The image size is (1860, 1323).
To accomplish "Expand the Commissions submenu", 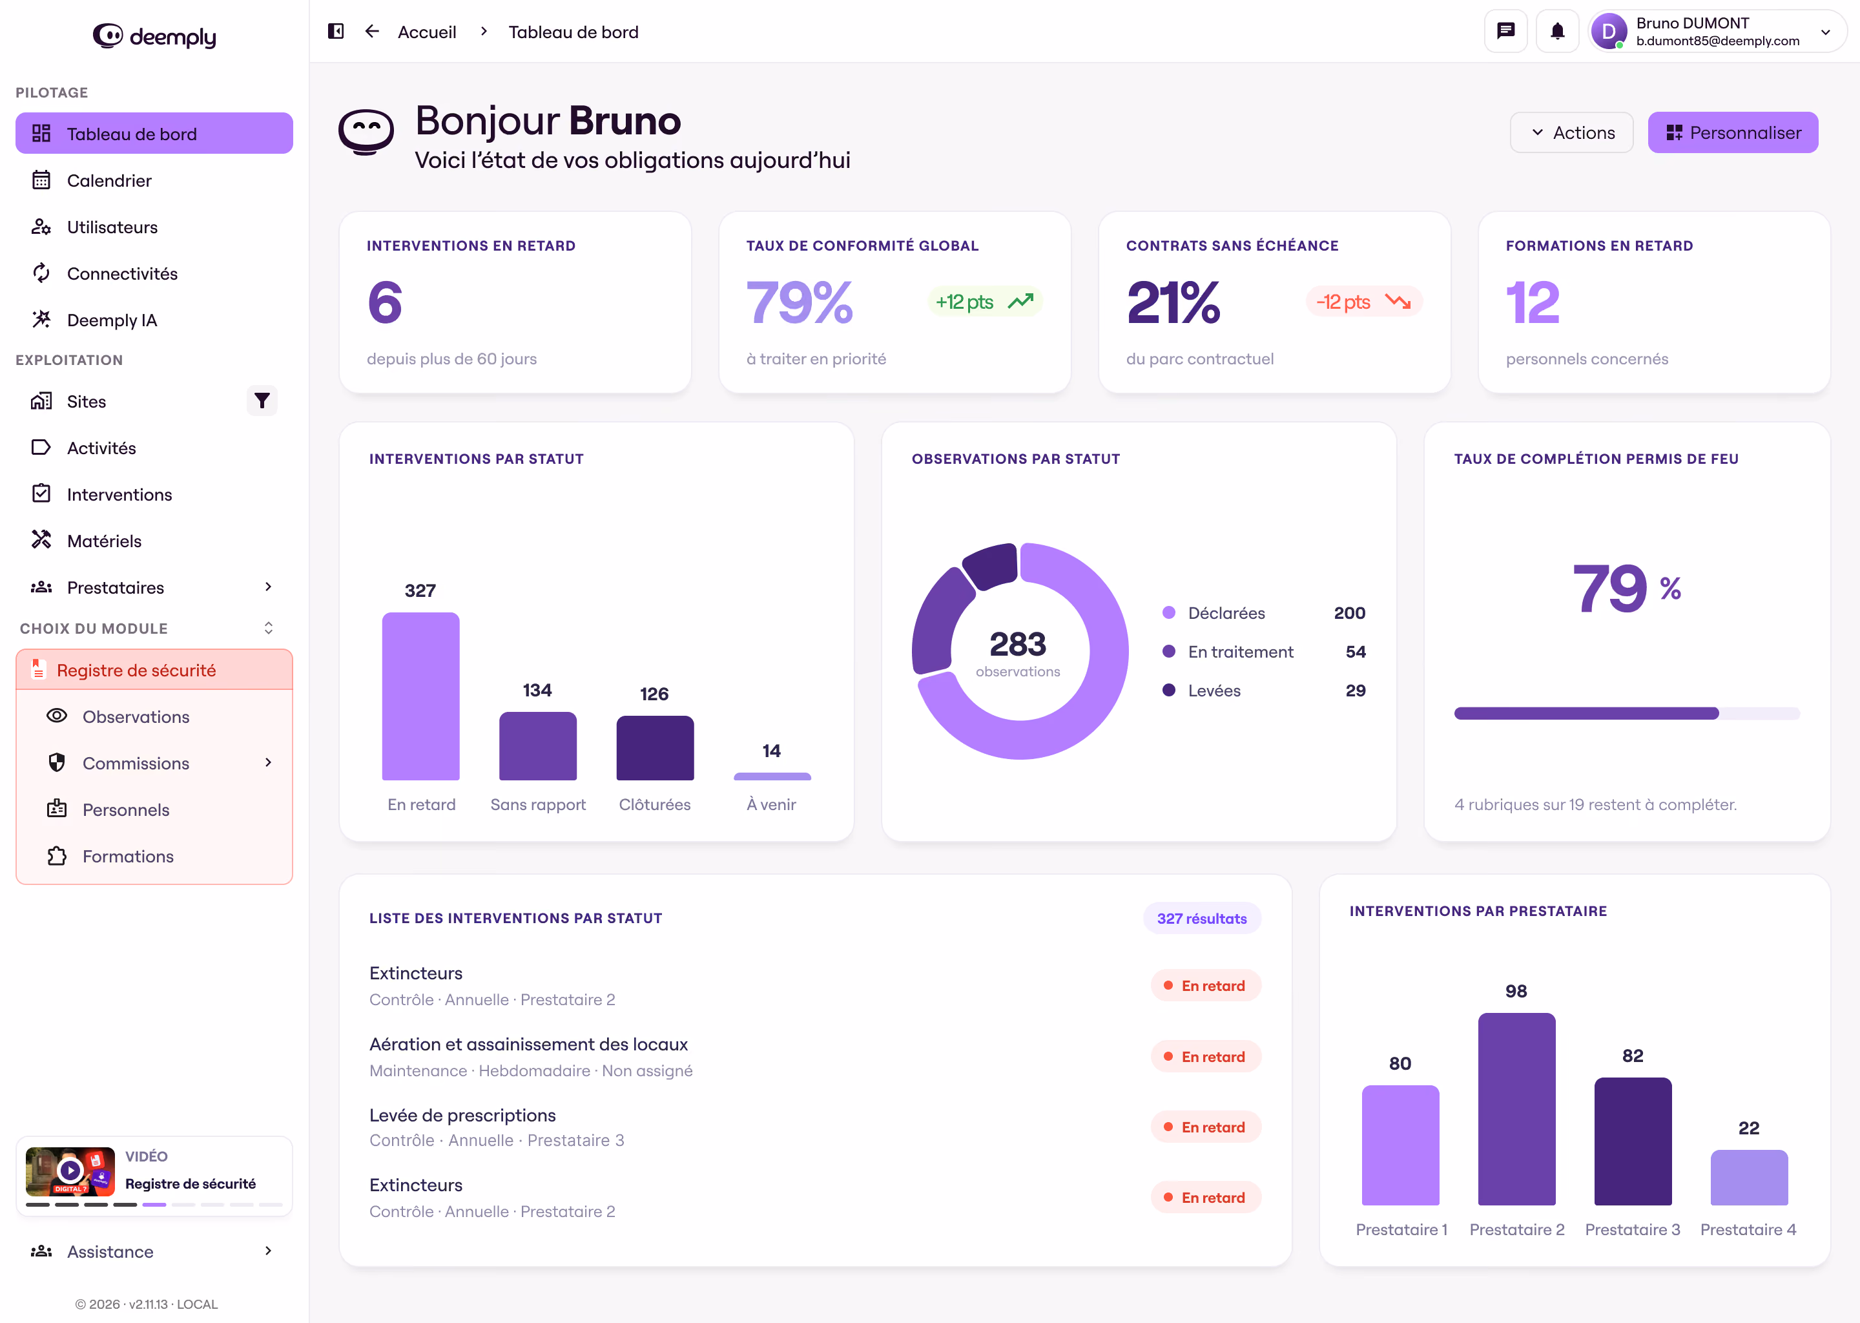I will (x=268, y=764).
